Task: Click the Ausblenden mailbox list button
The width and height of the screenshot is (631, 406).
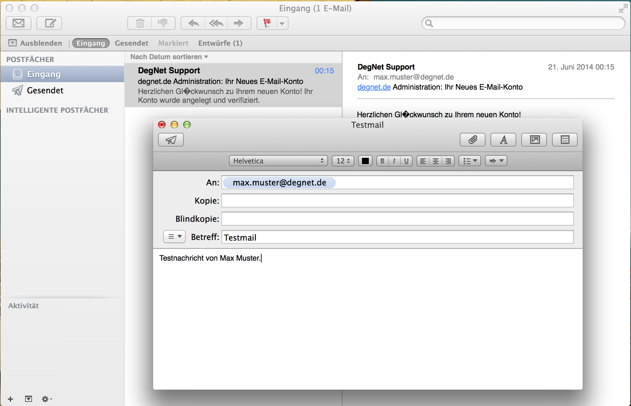Action: coord(35,43)
